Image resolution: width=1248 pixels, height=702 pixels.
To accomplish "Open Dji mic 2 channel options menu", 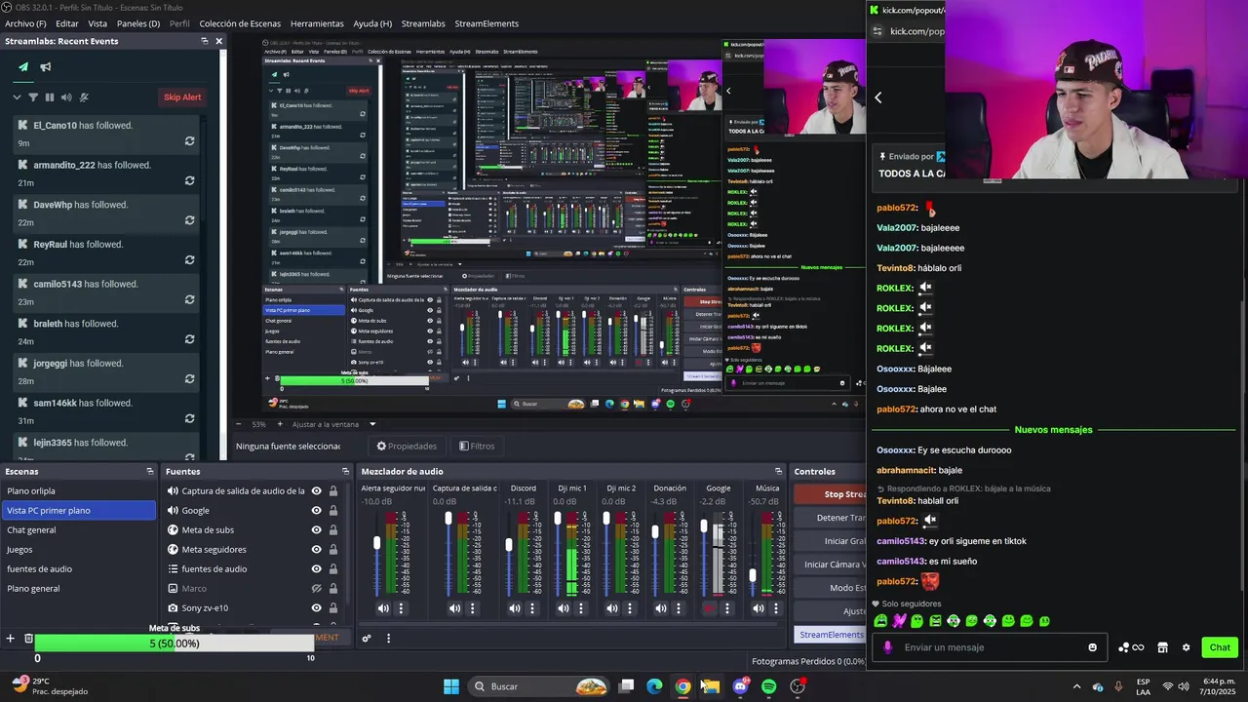I will [630, 608].
